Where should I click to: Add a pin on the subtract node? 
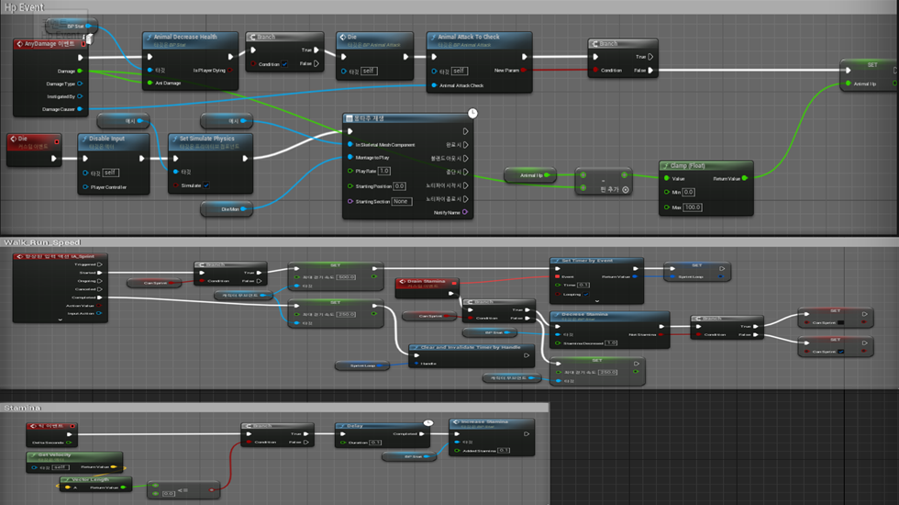pyautogui.click(x=626, y=189)
